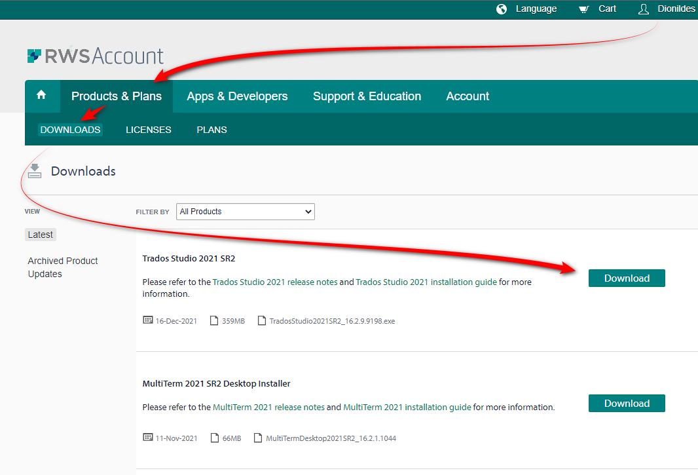The height and width of the screenshot is (475, 698).
Task: Select the LICENSES sub-tab
Action: point(148,130)
